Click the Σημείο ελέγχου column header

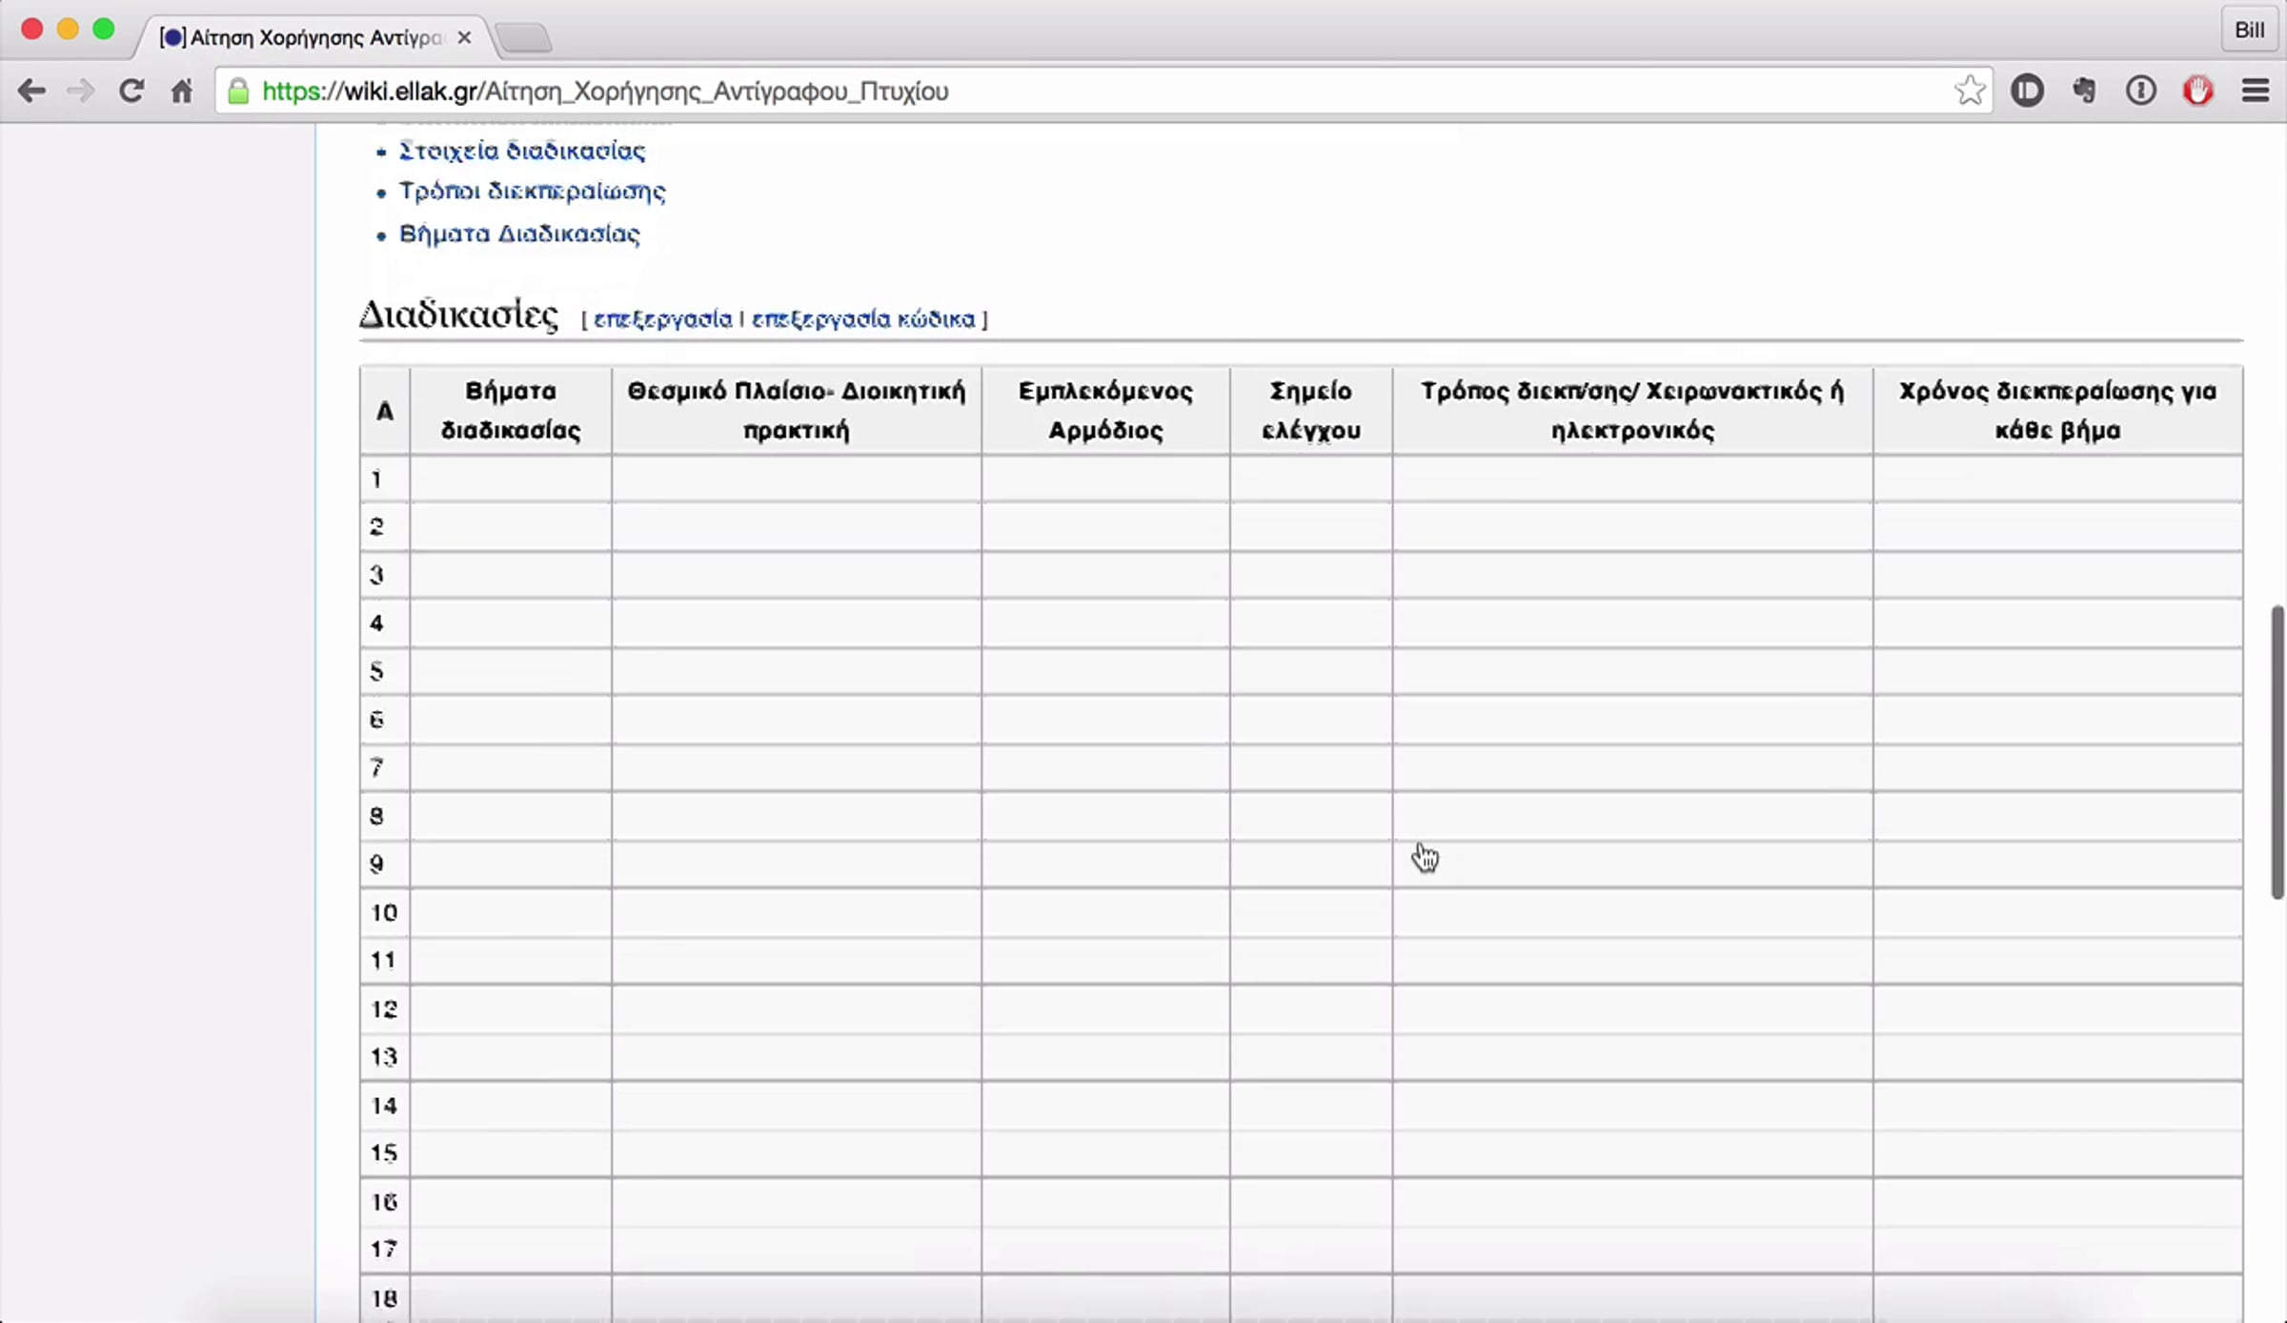(x=1311, y=411)
